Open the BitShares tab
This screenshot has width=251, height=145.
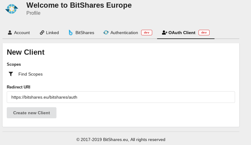(82, 33)
